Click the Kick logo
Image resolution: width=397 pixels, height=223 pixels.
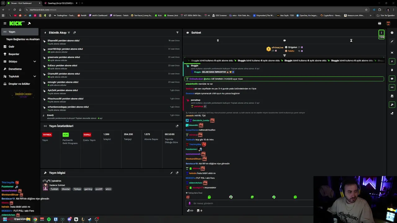(16, 23)
